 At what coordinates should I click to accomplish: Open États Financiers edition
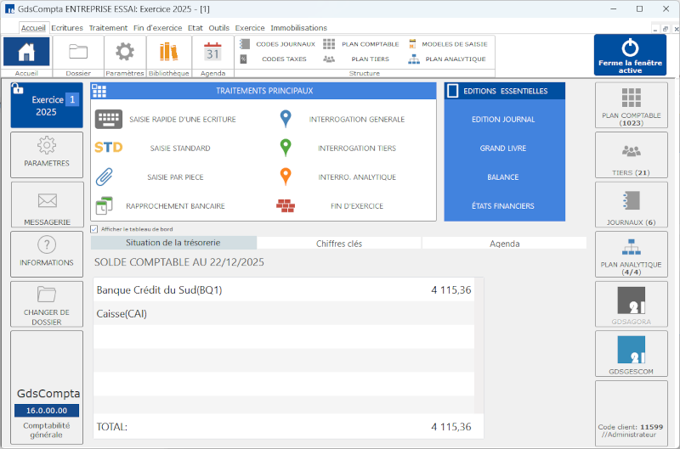click(x=503, y=205)
